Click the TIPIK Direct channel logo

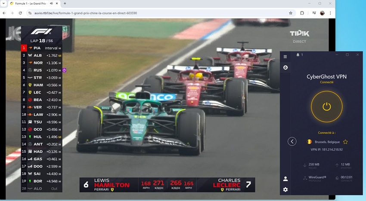300,37
